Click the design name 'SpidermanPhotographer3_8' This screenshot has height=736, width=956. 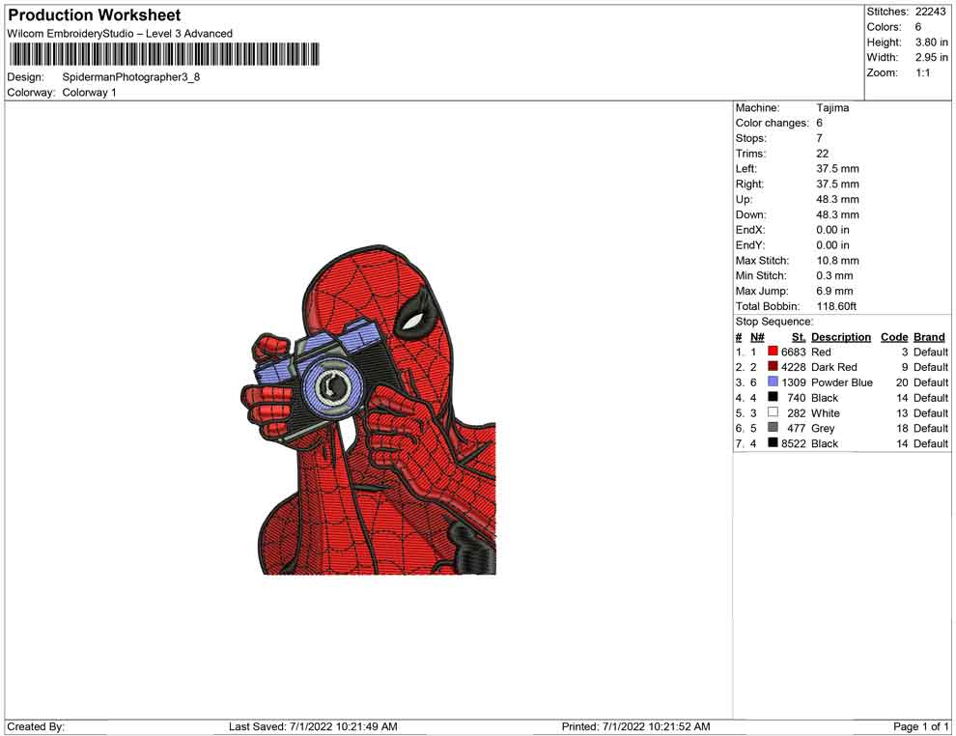coord(131,77)
